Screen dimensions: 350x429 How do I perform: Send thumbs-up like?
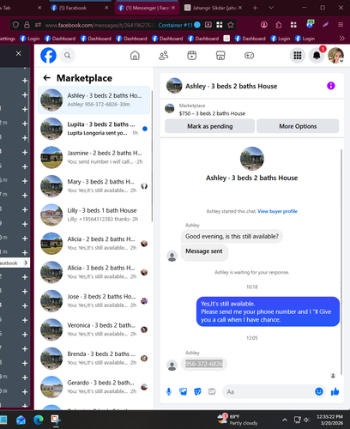click(335, 391)
